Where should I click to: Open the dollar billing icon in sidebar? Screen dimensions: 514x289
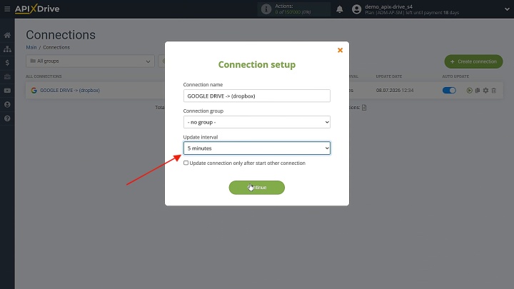tap(7, 63)
